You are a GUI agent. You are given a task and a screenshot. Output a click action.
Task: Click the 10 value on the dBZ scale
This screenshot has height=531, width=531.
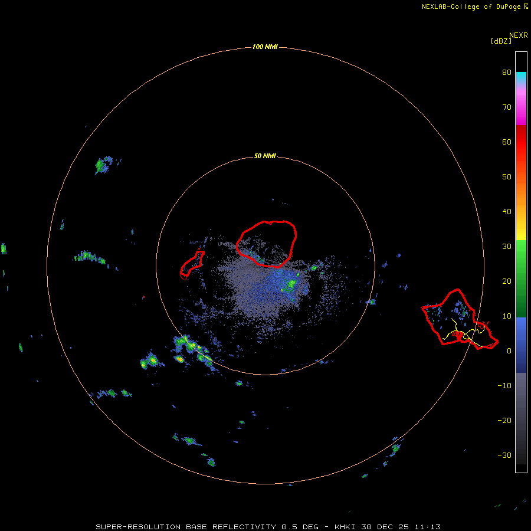[507, 316]
